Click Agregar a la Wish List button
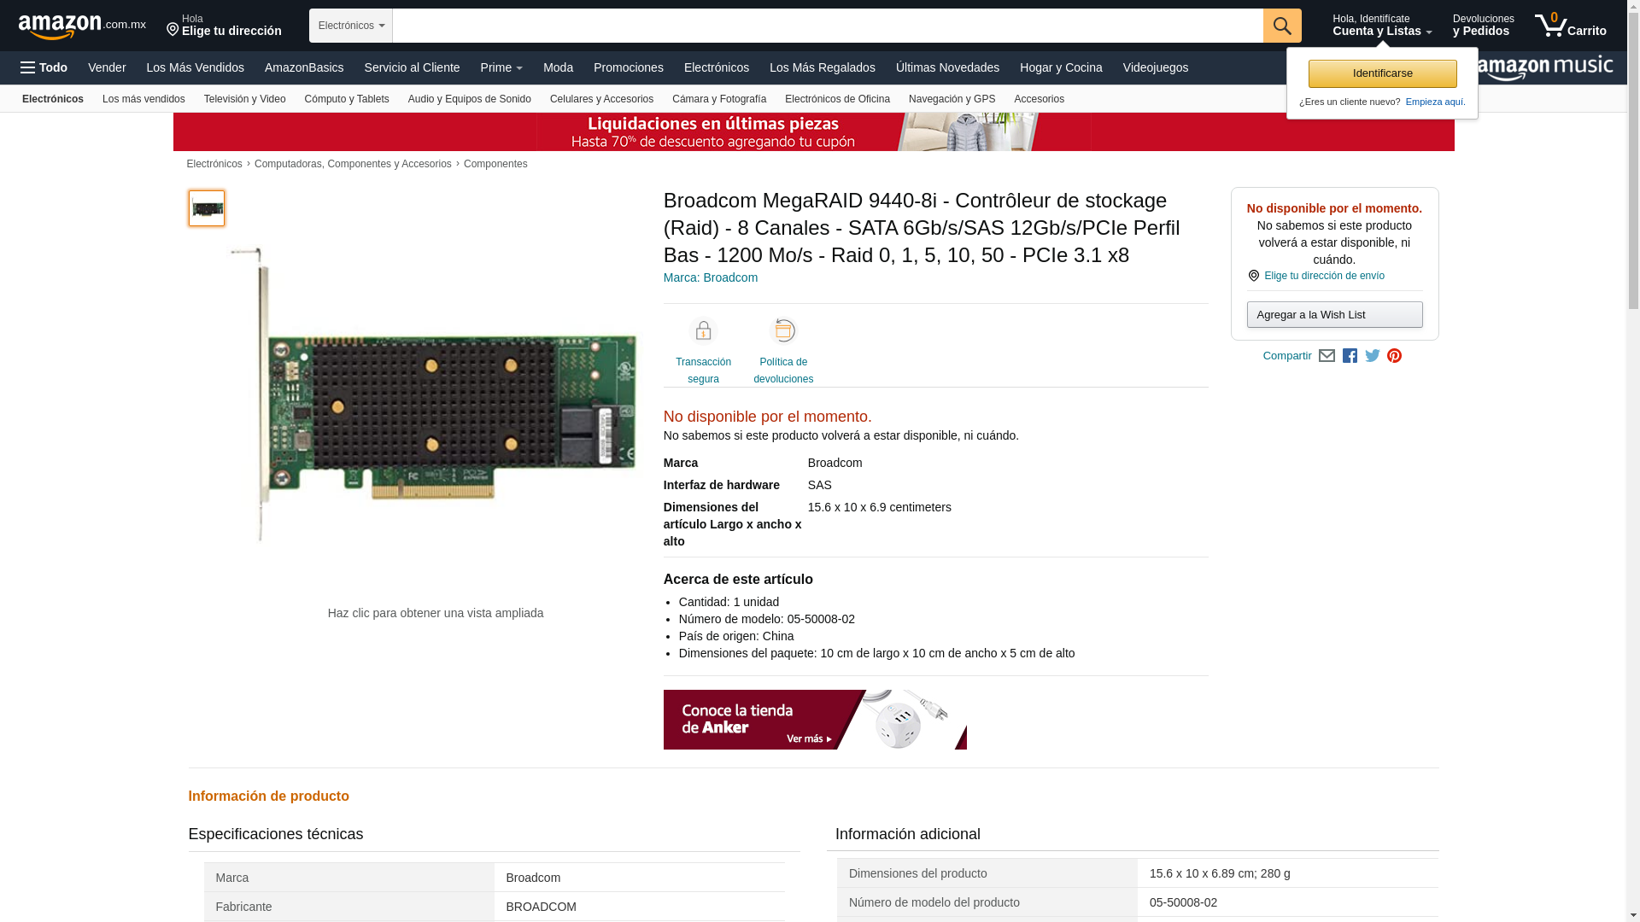 [1334, 315]
